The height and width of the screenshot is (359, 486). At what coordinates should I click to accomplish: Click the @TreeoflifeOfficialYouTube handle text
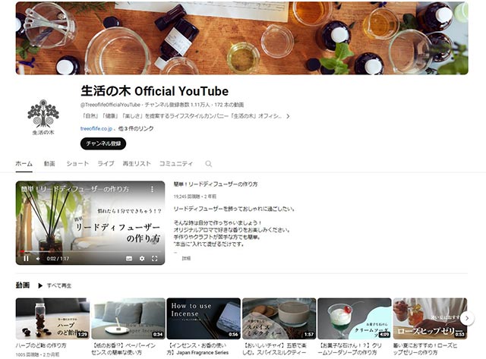110,105
